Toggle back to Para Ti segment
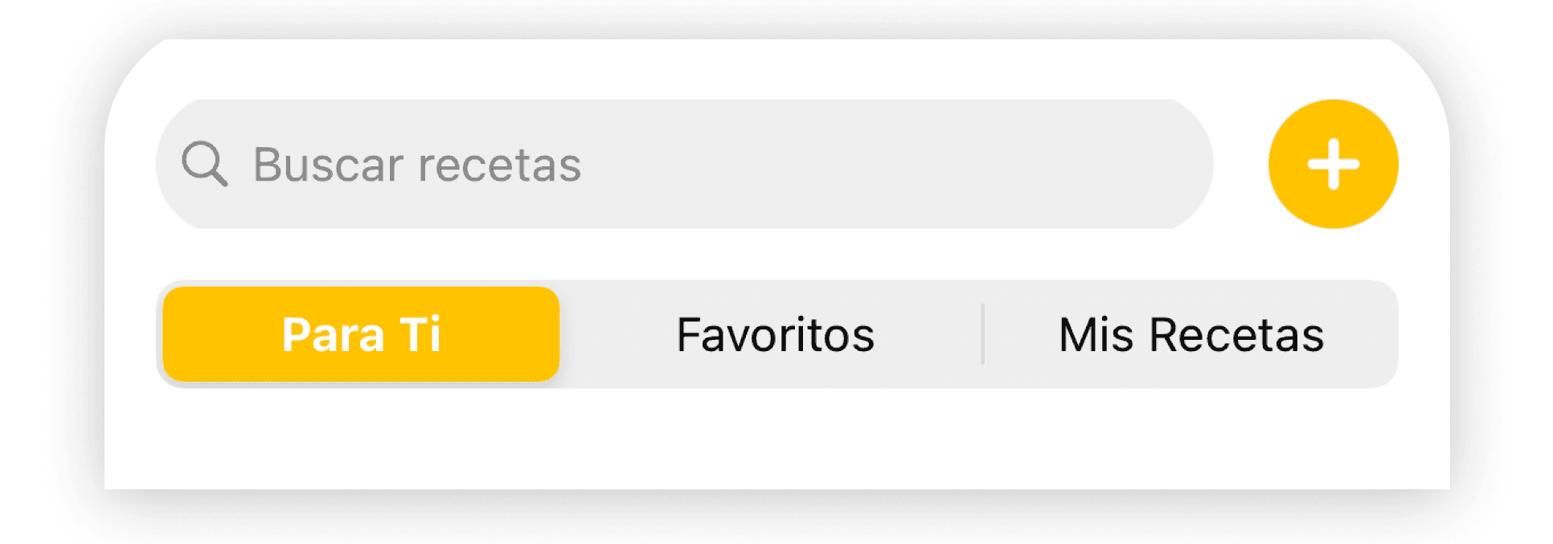The image size is (1553, 544). (361, 334)
